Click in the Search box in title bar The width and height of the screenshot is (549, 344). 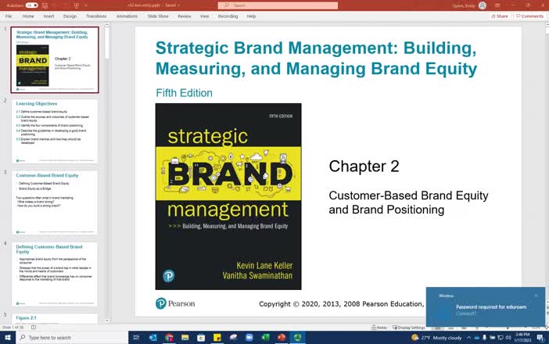click(x=266, y=5)
